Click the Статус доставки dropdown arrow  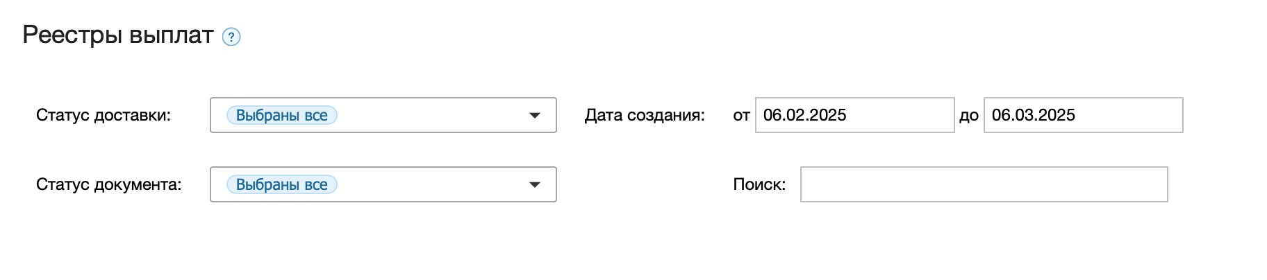[x=534, y=115]
